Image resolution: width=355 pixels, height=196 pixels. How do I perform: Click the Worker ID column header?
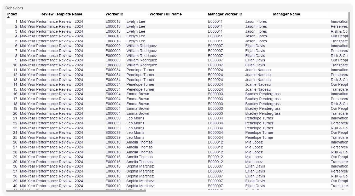[x=114, y=14]
